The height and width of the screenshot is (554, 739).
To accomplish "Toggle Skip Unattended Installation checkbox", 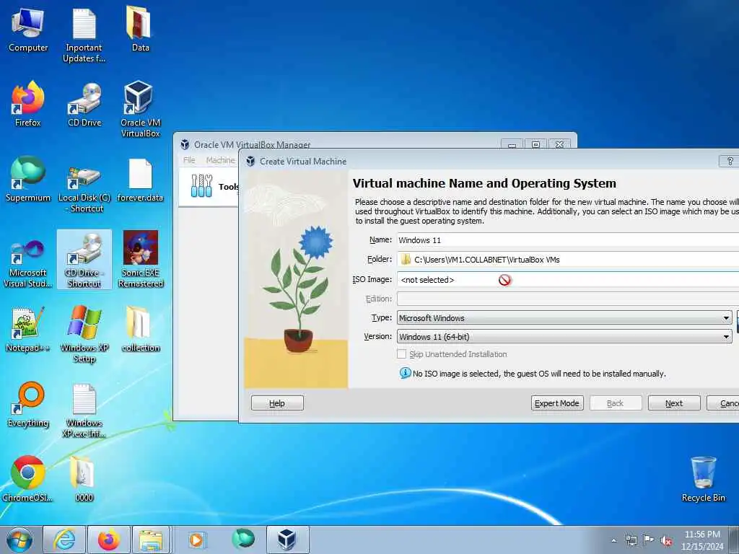I will (401, 353).
